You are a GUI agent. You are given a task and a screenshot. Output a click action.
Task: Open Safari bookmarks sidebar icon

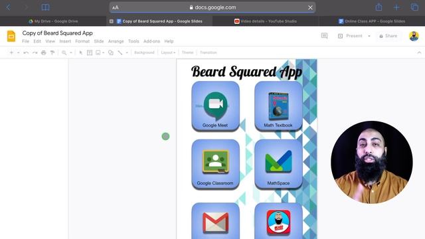[45, 7]
